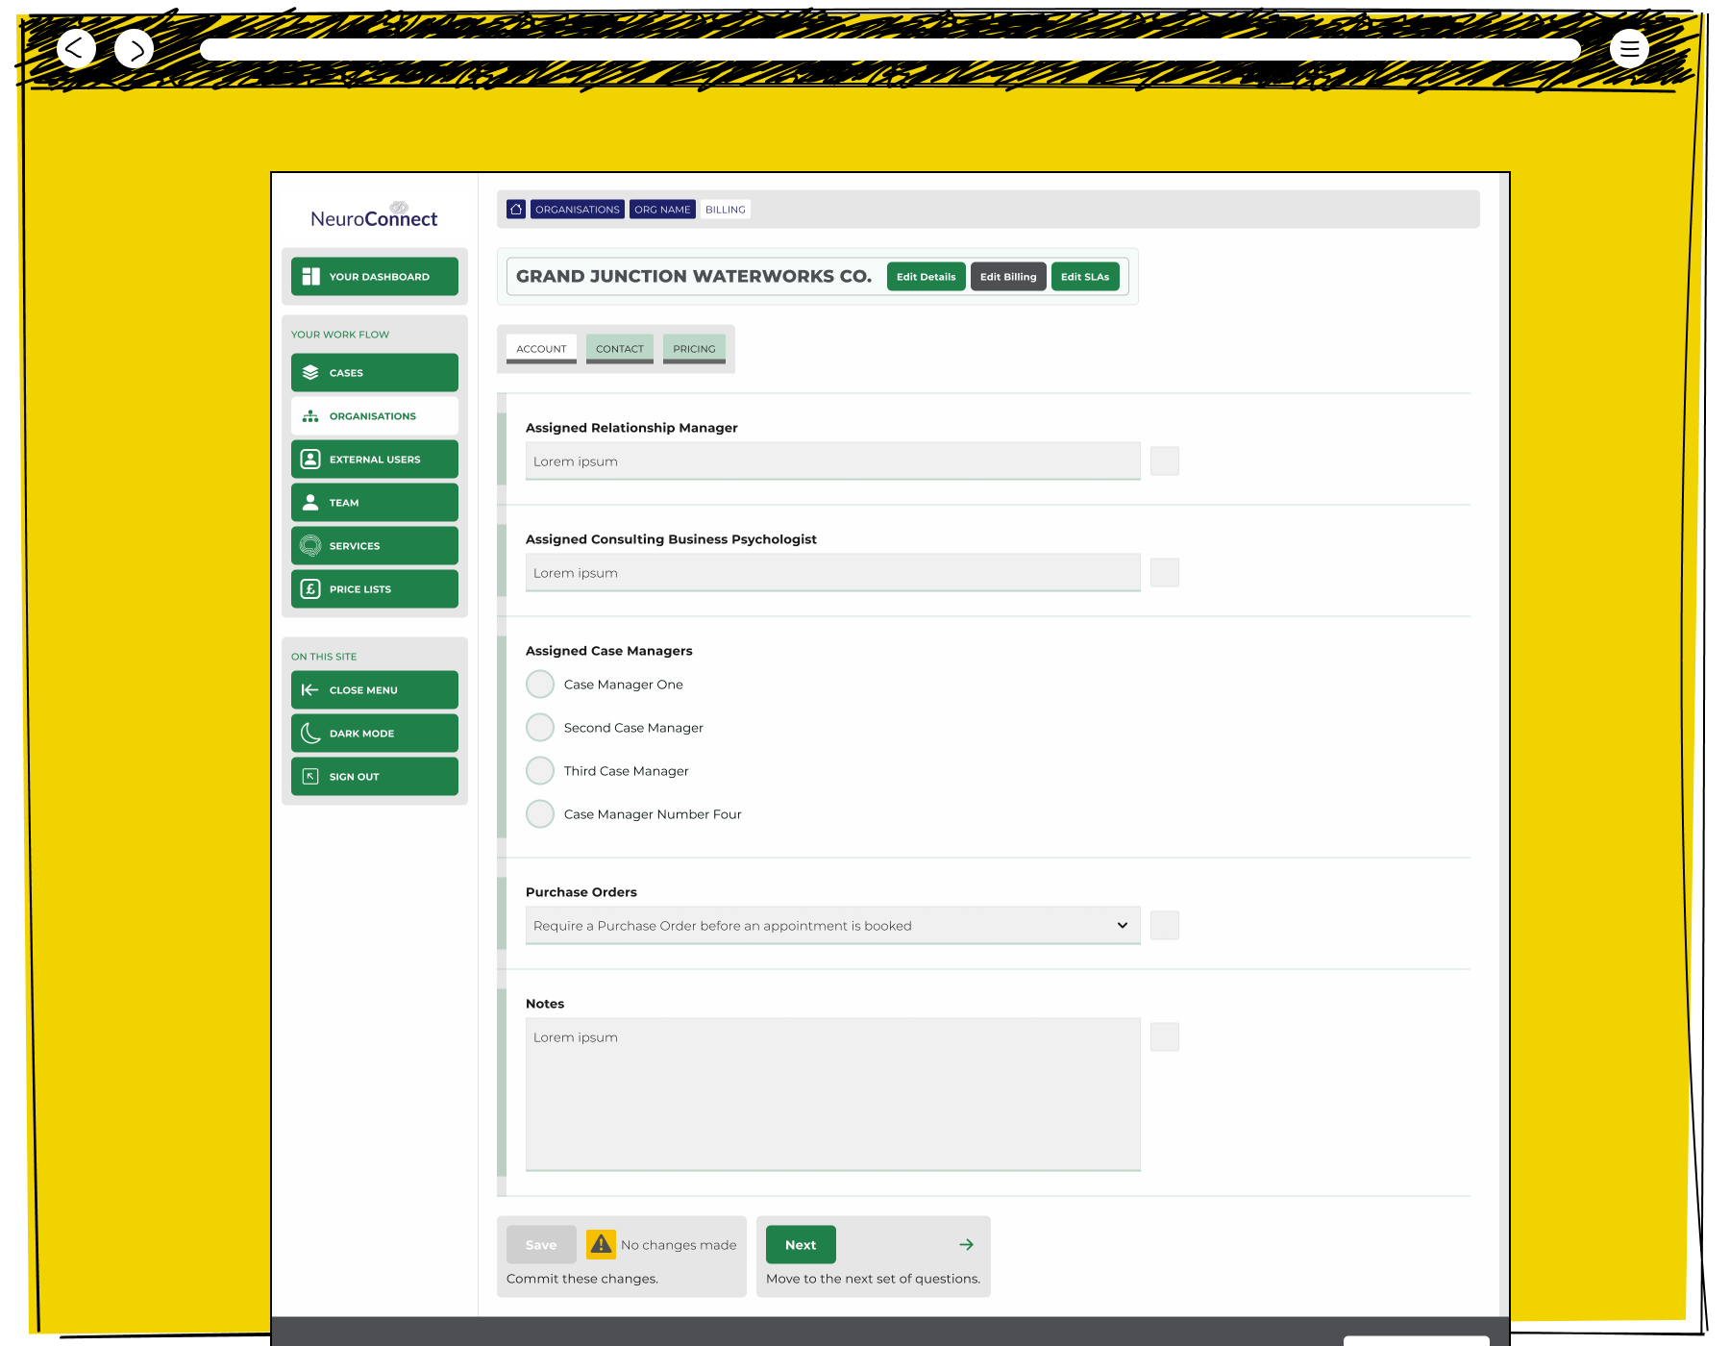
Task: Click inside the Notes text area
Action: click(x=832, y=1094)
